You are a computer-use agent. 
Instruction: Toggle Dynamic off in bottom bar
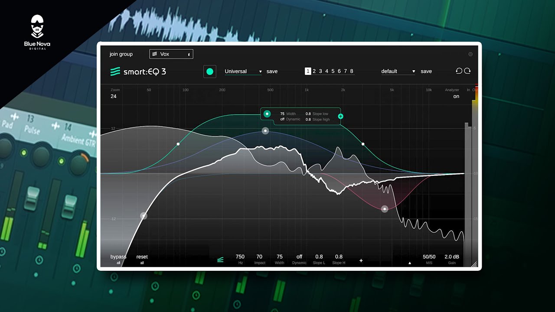(299, 259)
